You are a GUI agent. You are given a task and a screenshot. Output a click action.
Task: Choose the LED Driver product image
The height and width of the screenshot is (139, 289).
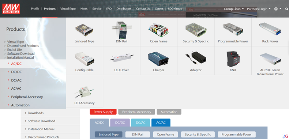pyautogui.click(x=121, y=58)
